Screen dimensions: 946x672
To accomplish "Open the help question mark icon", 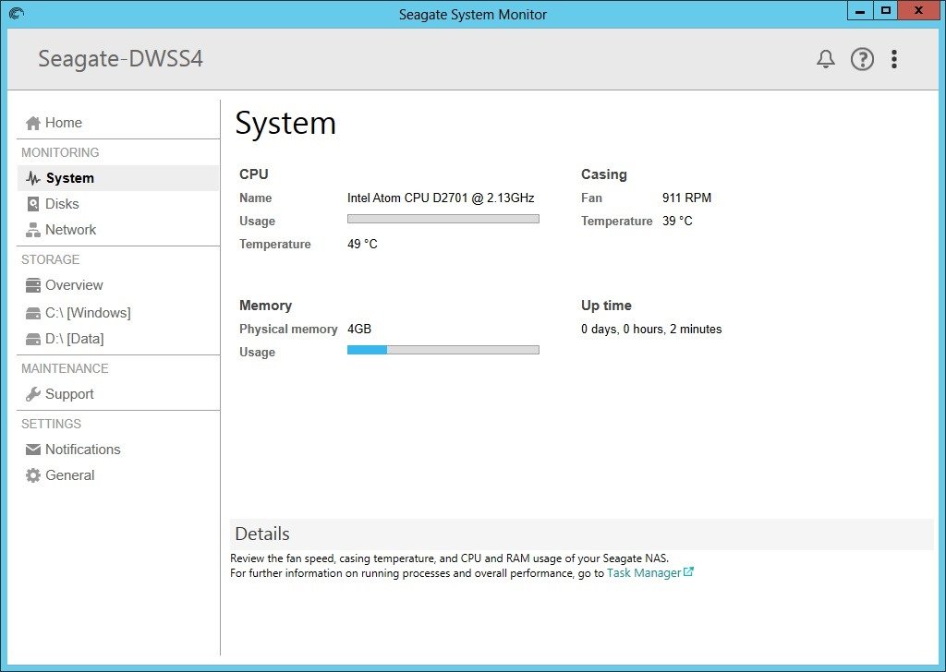I will [x=862, y=59].
